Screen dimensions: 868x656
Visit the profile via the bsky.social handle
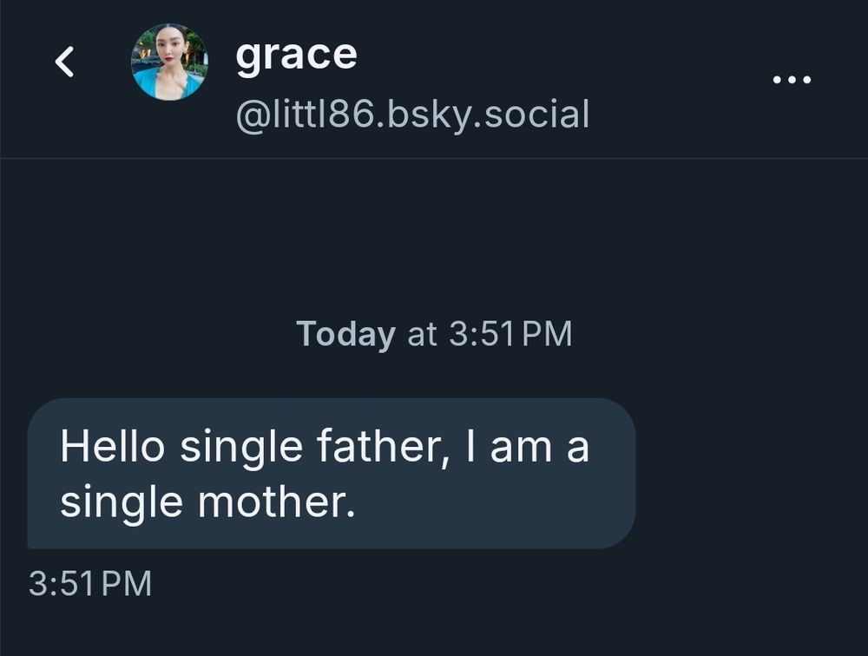(x=412, y=114)
